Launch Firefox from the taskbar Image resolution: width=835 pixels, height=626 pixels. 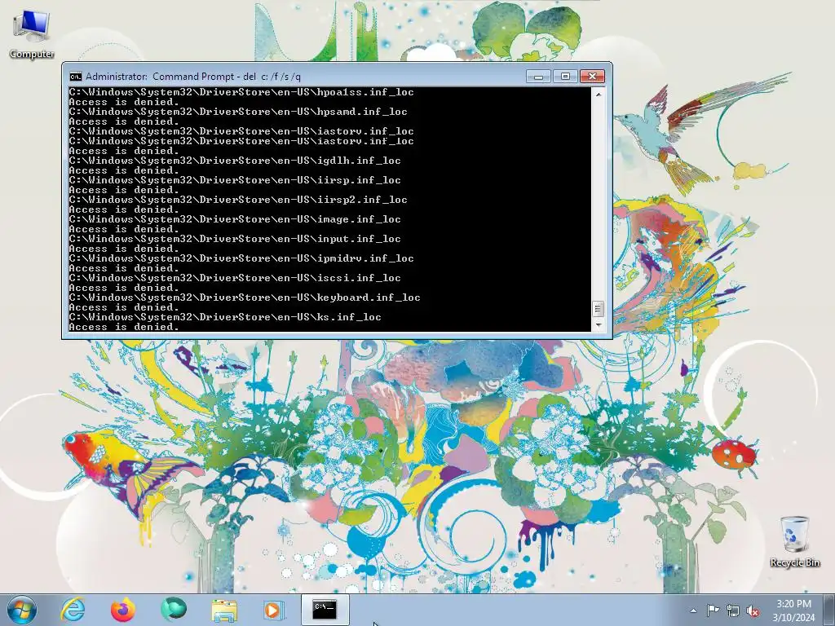point(123,610)
